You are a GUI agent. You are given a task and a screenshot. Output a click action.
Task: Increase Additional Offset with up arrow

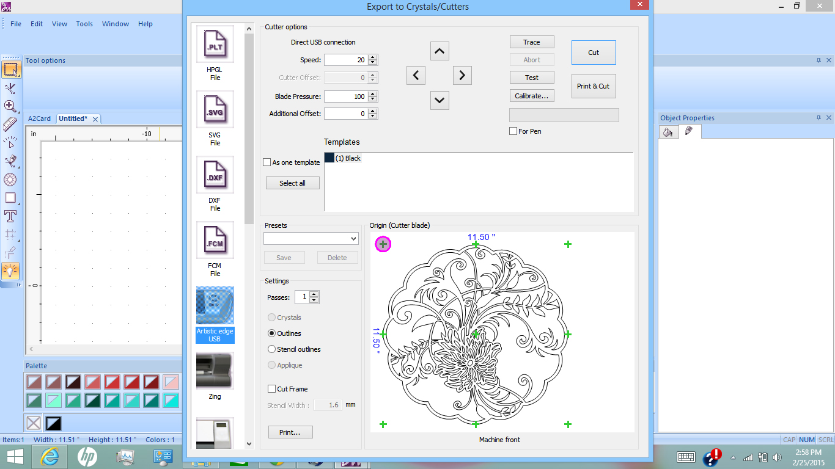373,111
